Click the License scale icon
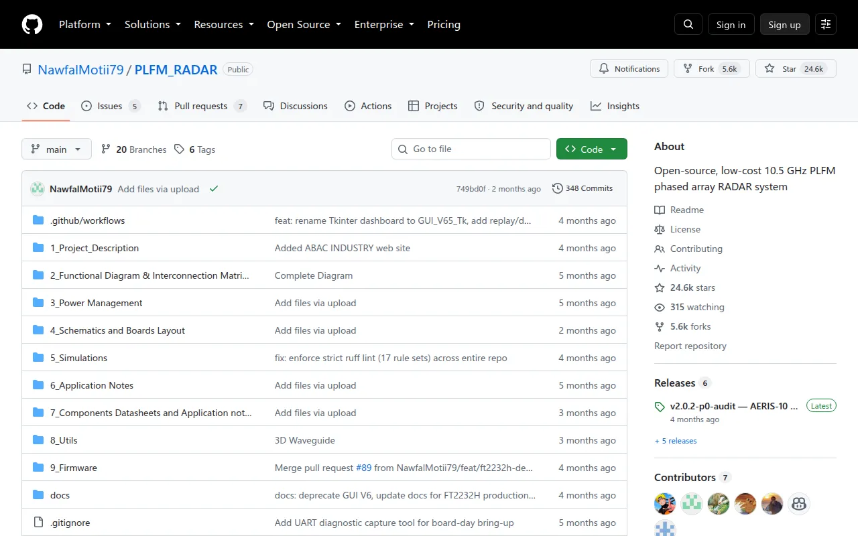Image resolution: width=858 pixels, height=536 pixels. click(660, 229)
